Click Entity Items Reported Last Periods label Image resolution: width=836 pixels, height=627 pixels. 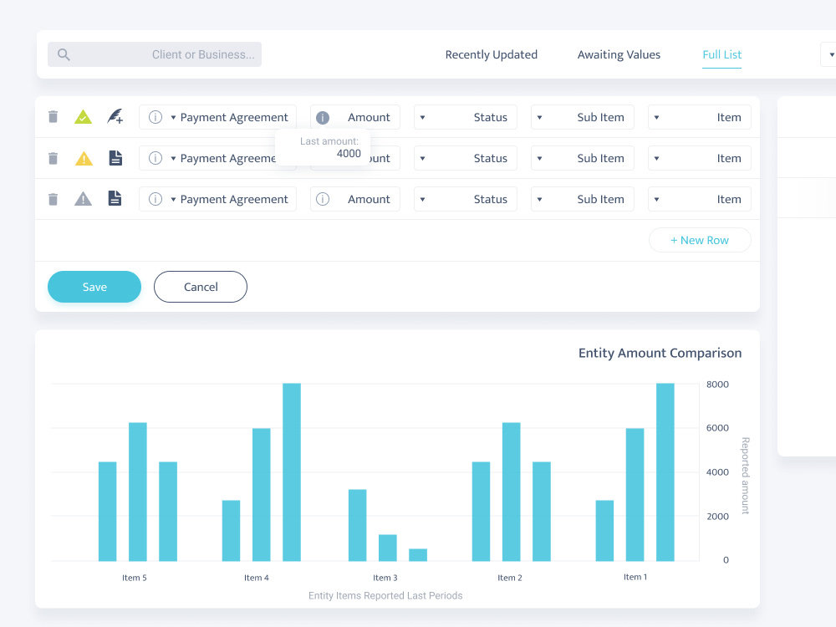(385, 595)
